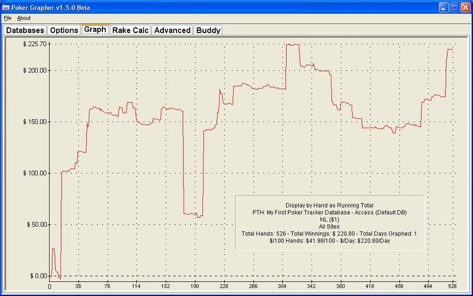Image resolution: width=473 pixels, height=296 pixels.
Task: Click the Total Hands summary info box
Action: (x=330, y=222)
